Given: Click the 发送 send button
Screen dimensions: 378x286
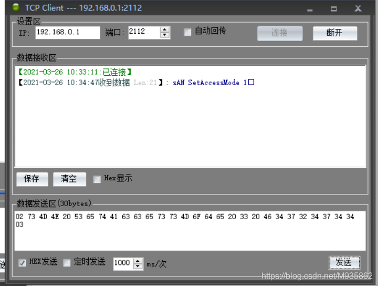Looking at the screenshot, I should pyautogui.click(x=344, y=262).
